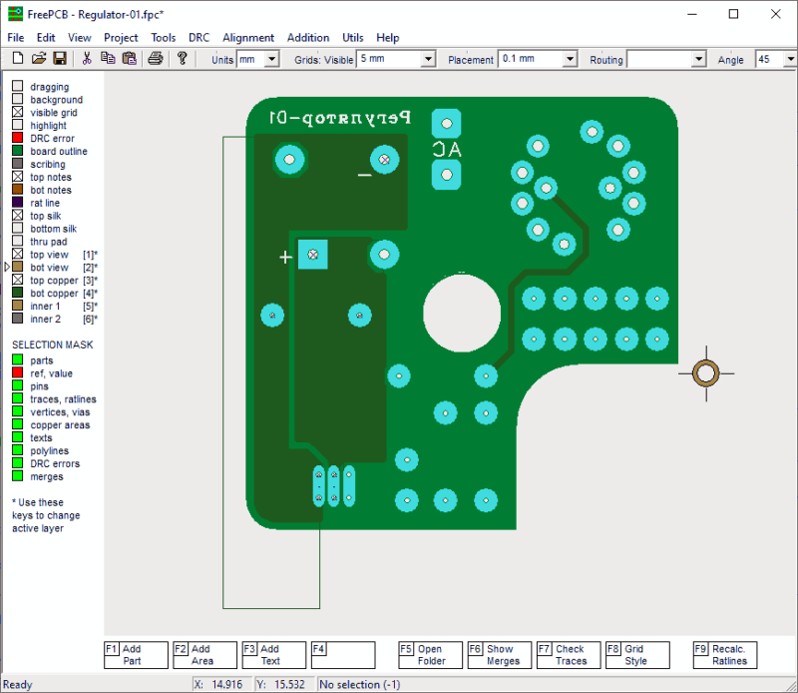Viewport: 798px width, 693px height.
Task: Open the Project menu
Action: point(121,38)
